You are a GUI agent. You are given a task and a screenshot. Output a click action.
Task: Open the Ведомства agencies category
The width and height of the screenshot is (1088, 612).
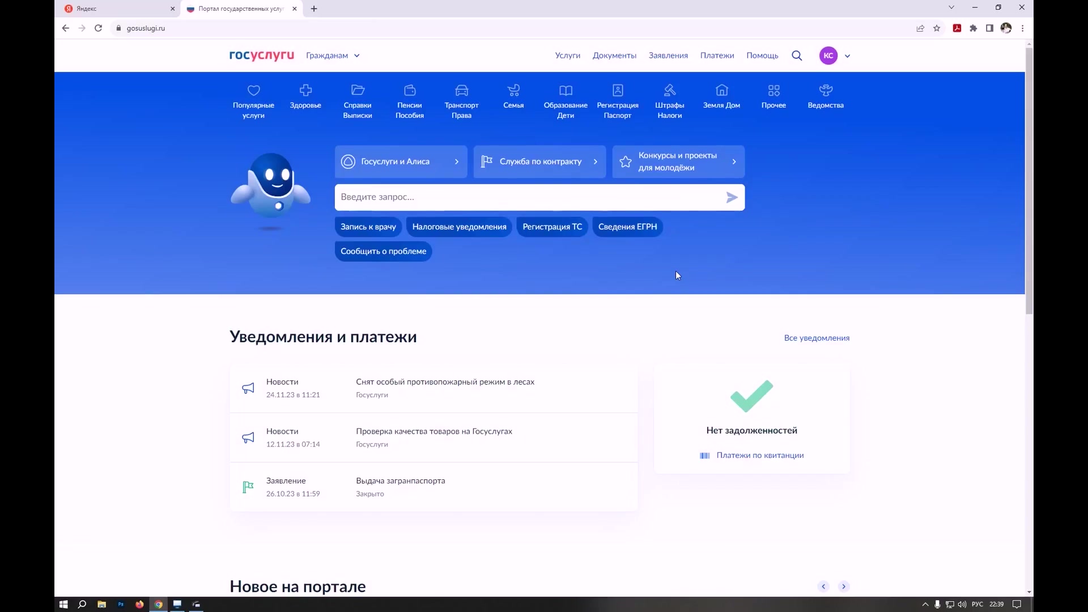point(826,96)
